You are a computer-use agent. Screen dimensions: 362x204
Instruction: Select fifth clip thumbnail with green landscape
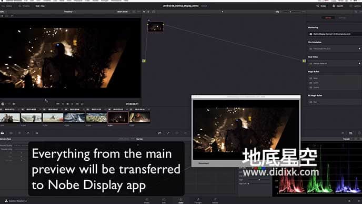pyautogui.click(x=96, y=118)
